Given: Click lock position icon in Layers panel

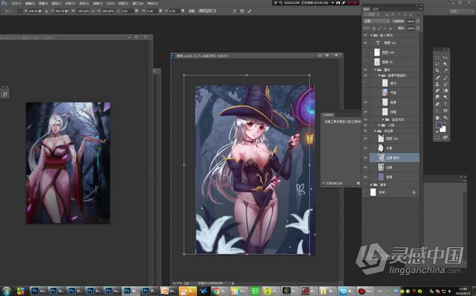Looking at the screenshot, I should (x=385, y=28).
